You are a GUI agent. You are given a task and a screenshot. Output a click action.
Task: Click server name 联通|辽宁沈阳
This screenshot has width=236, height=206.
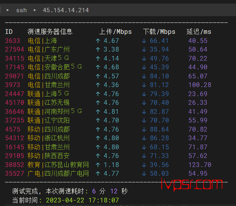[x=49, y=121]
